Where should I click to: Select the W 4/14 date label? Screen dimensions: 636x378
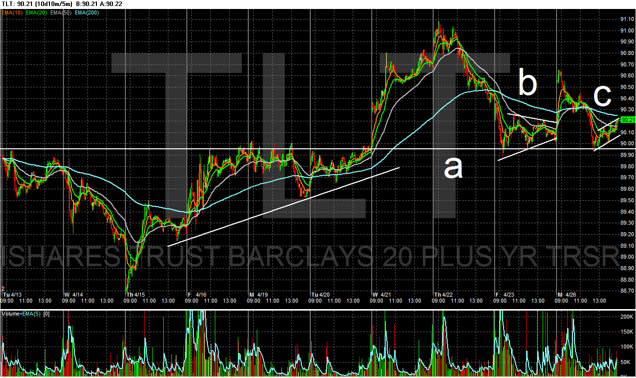point(73,295)
